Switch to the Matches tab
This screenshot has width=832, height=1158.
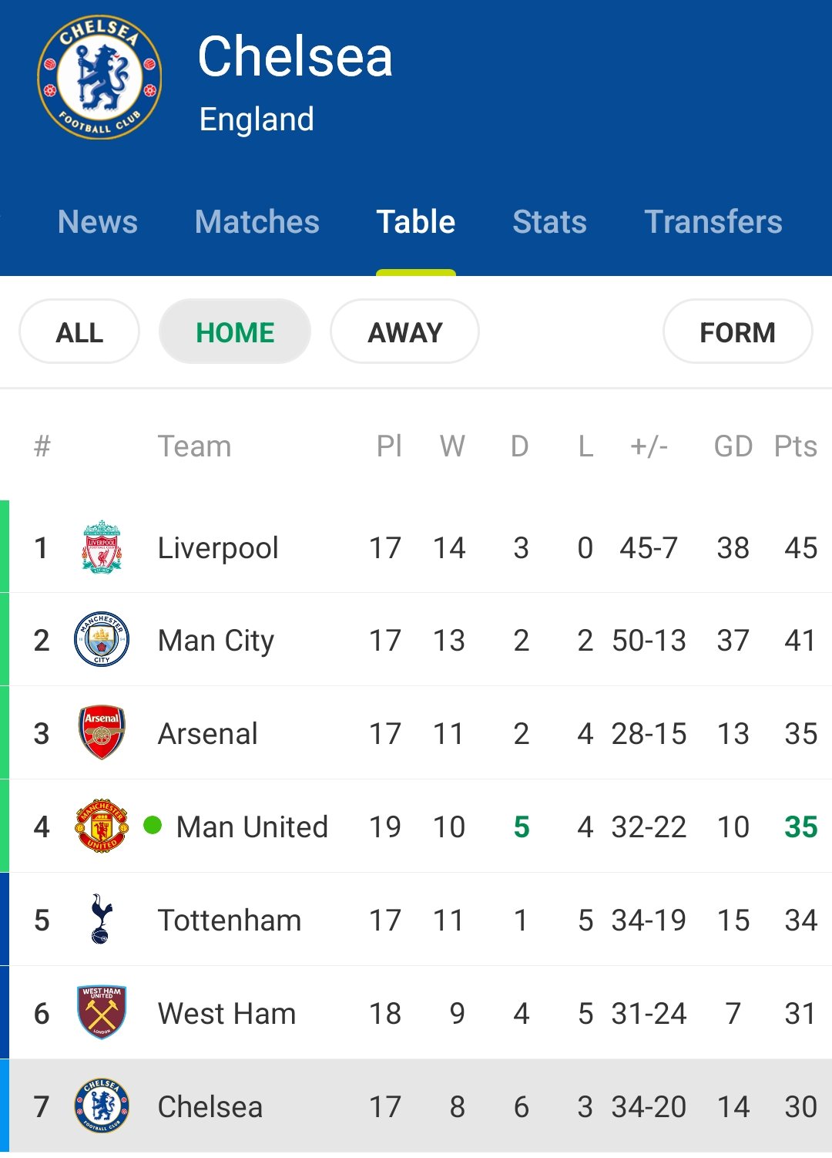(x=257, y=222)
